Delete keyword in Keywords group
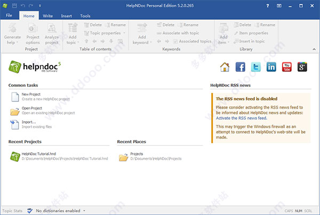Image resolution: width=320 pixels, height=215 pixels. pyautogui.click(x=165, y=25)
